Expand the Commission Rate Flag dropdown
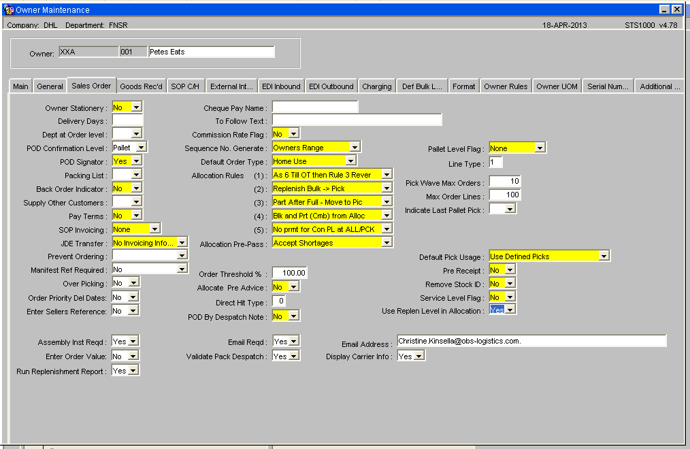Image resolution: width=690 pixels, height=449 pixels. point(293,134)
